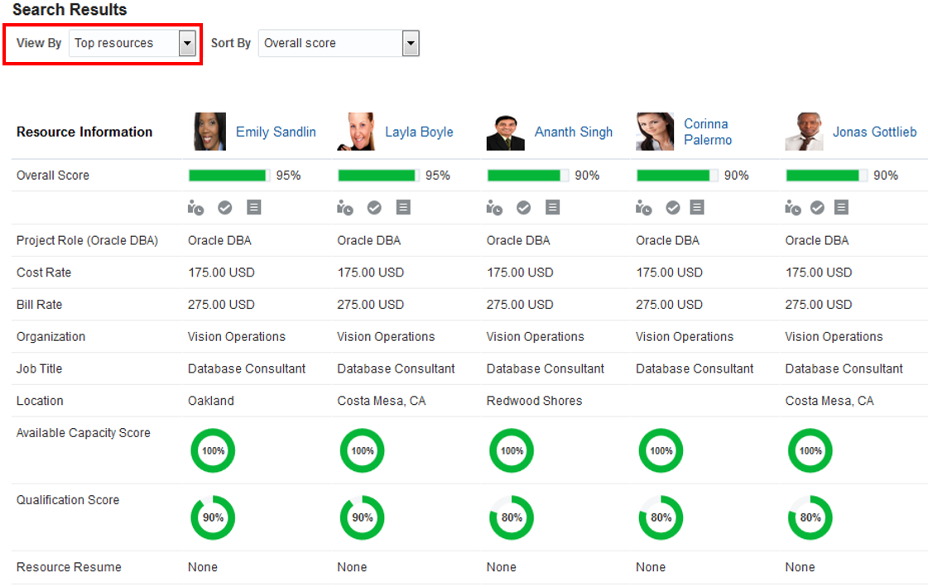The image size is (928, 587).
Task: Click Layla Boyle's 90% qualification donut chart
Action: [363, 517]
